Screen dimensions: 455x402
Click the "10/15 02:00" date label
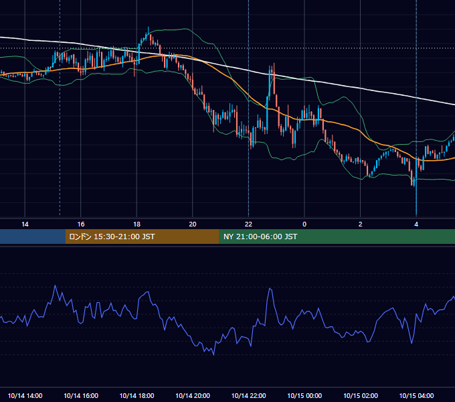(x=361, y=395)
